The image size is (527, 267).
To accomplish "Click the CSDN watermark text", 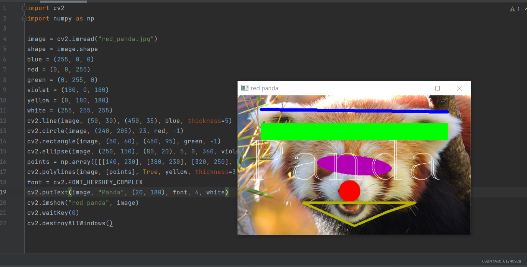I will coord(502,261).
